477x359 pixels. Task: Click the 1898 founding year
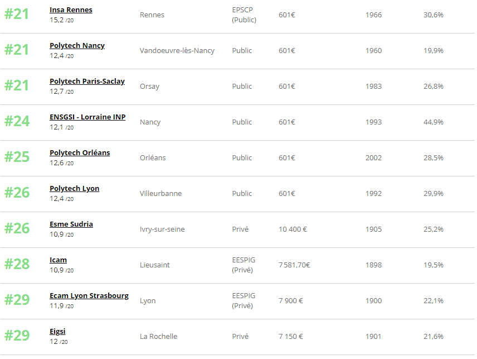[x=373, y=265]
